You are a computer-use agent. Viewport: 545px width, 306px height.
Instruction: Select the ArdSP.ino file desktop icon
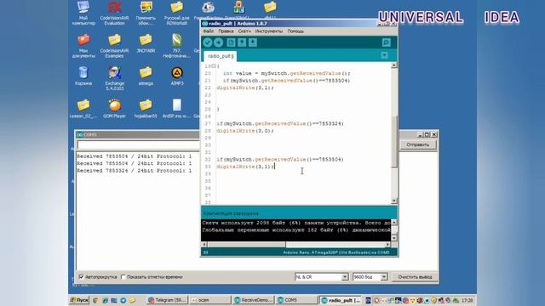click(177, 109)
